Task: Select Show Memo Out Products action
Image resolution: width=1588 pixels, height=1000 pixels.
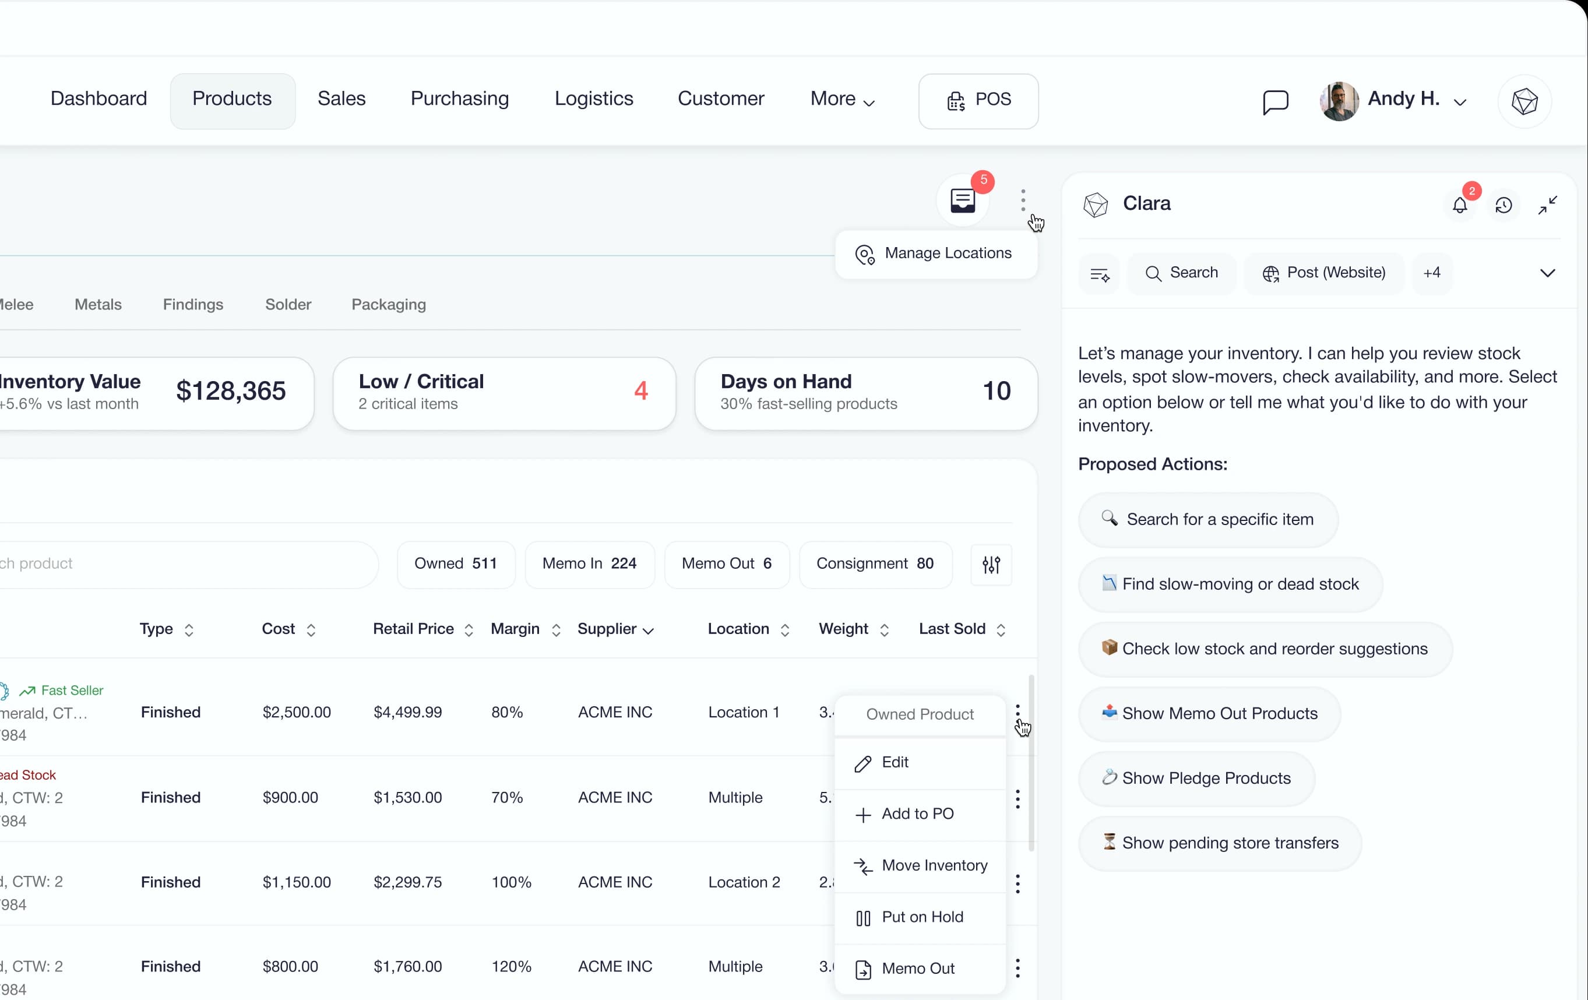Action: click(1209, 714)
